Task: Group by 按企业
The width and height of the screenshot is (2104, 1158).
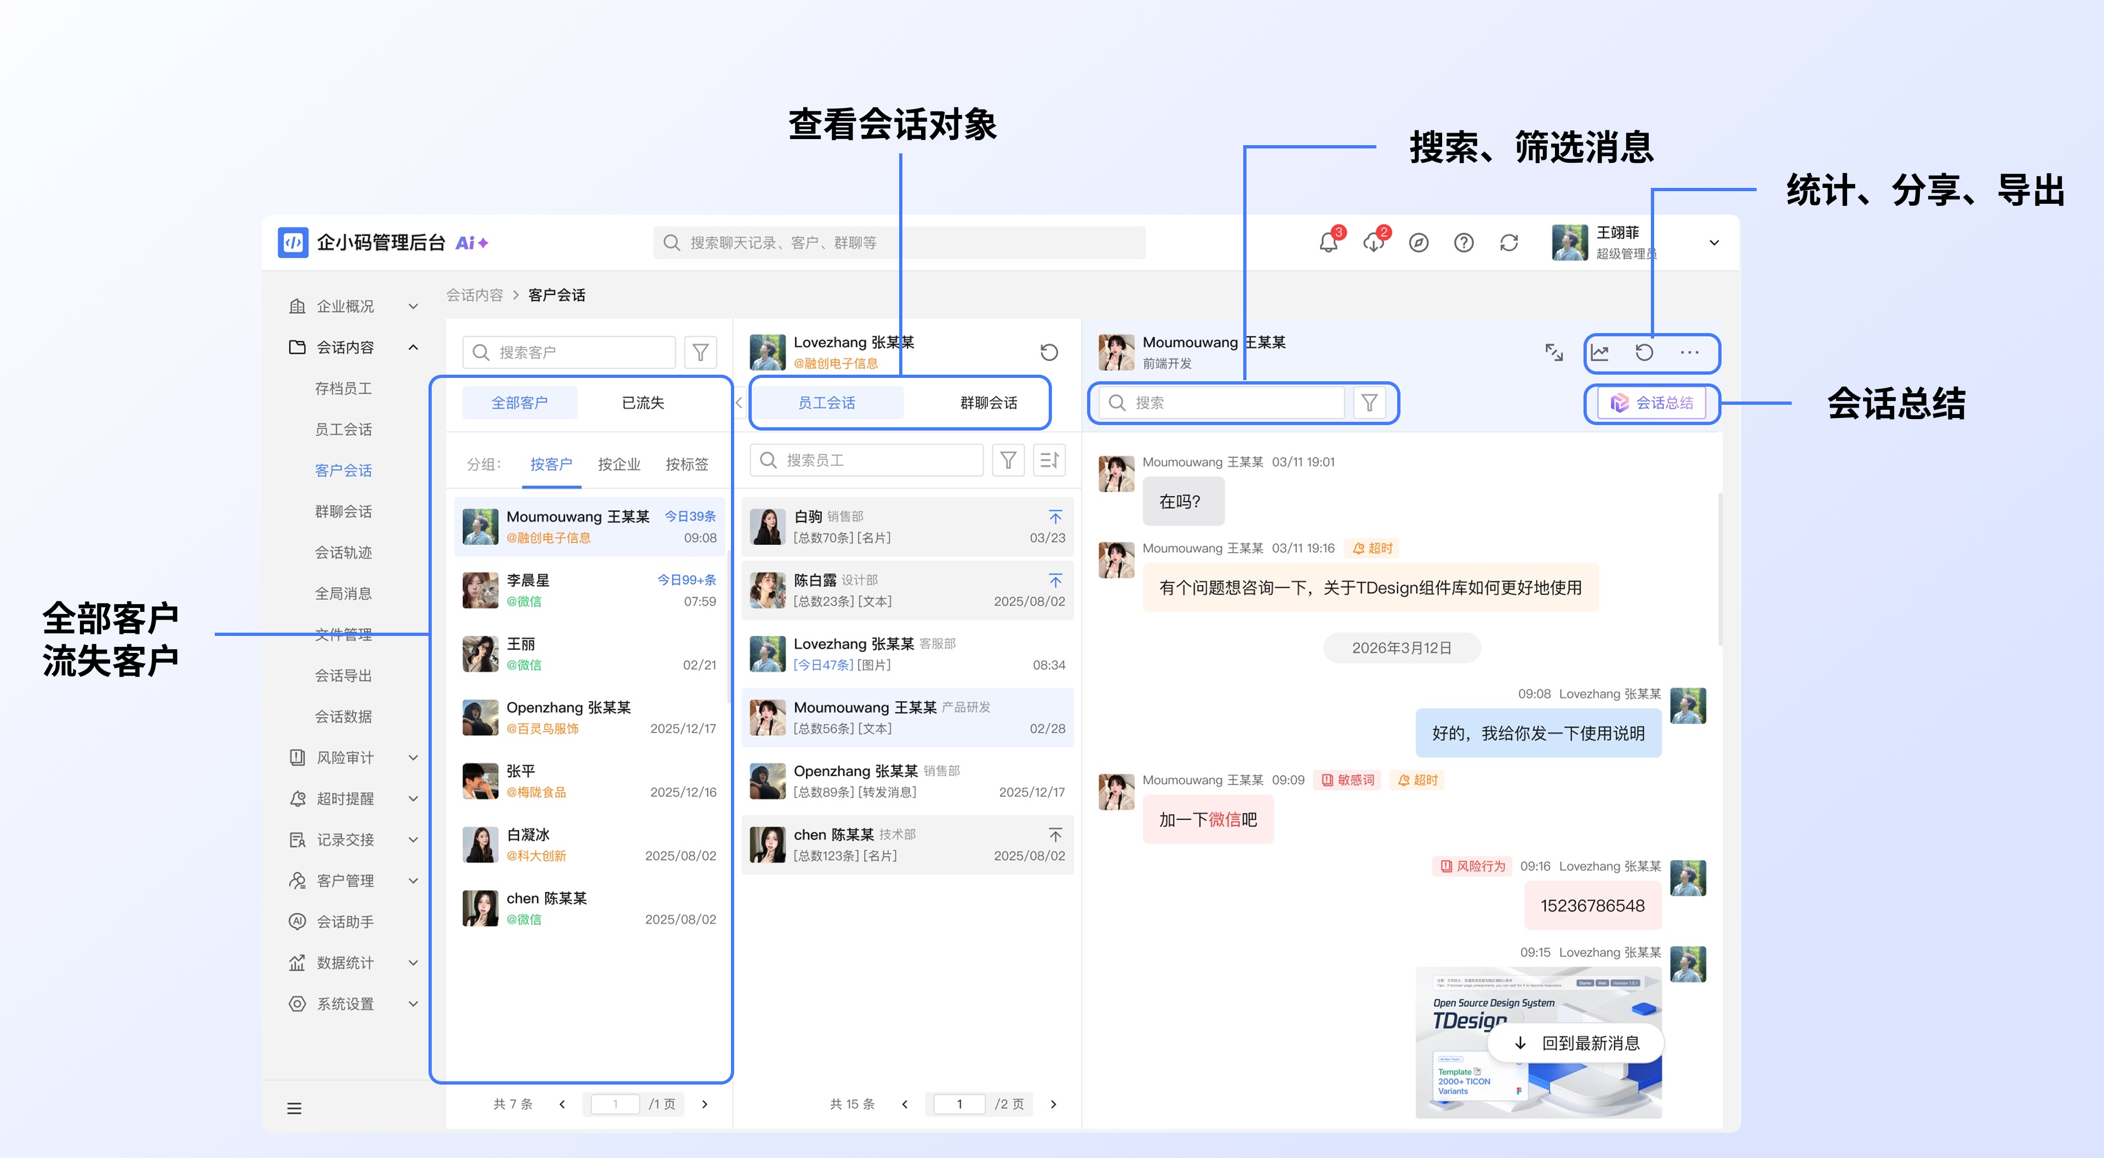Action: pyautogui.click(x=619, y=464)
